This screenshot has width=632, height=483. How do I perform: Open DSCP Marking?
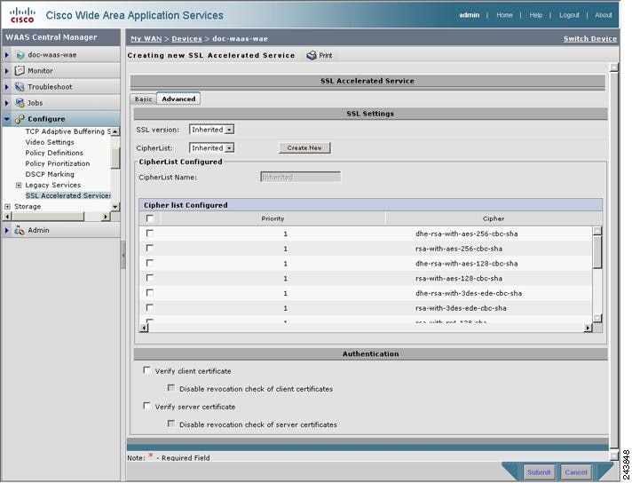pos(50,174)
